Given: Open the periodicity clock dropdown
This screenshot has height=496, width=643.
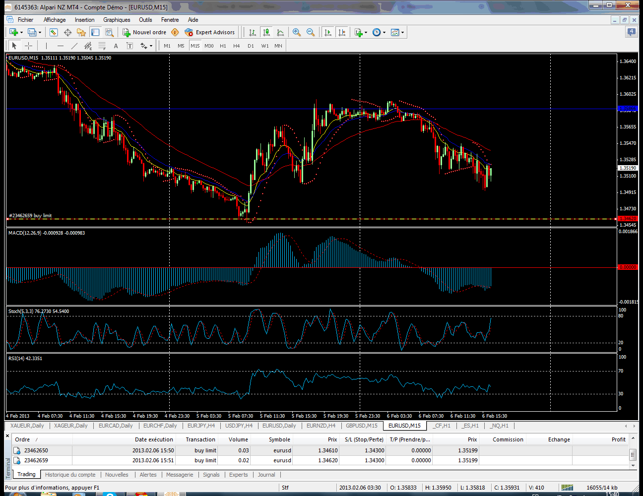Looking at the screenshot, I should (384, 33).
